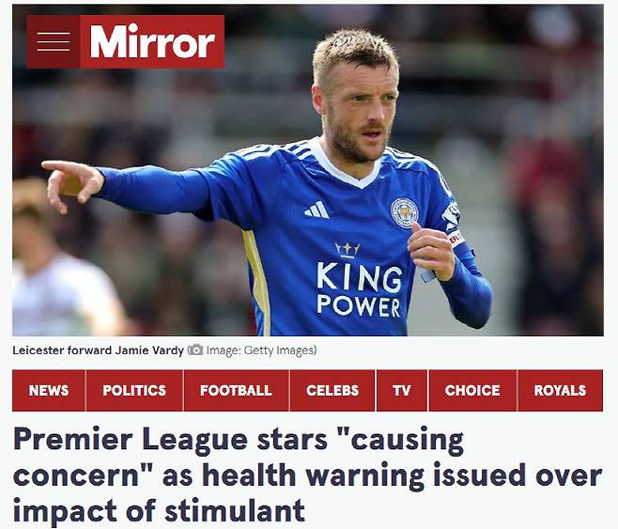
Task: Click the 'Image: Getty Images' credit text
Action: pyautogui.click(x=261, y=350)
